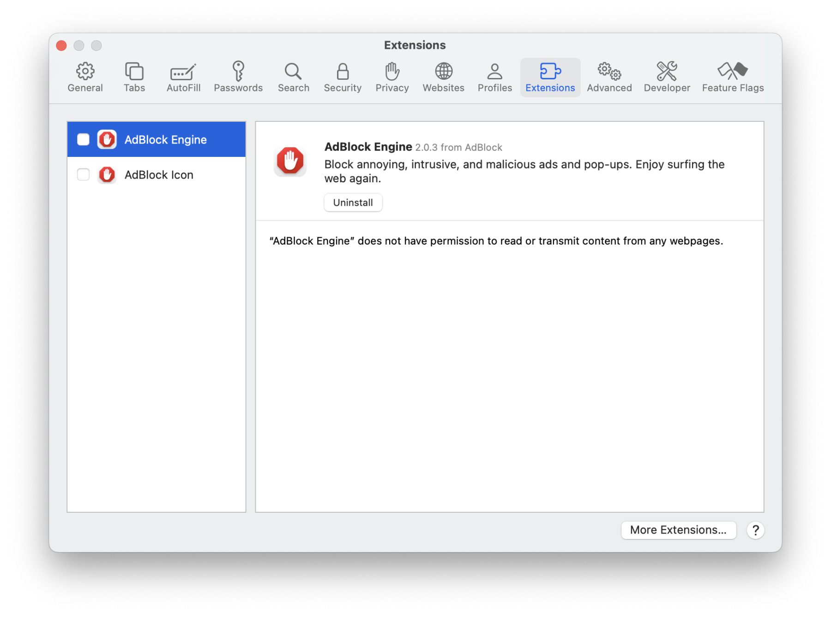Screen dimensions: 831x617
Task: Open Profiles settings
Action: [x=494, y=77]
